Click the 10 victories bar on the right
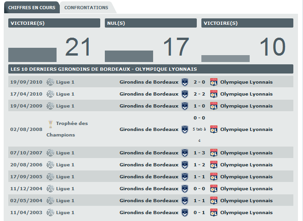The height and width of the screenshot is (221, 303). pos(225,58)
